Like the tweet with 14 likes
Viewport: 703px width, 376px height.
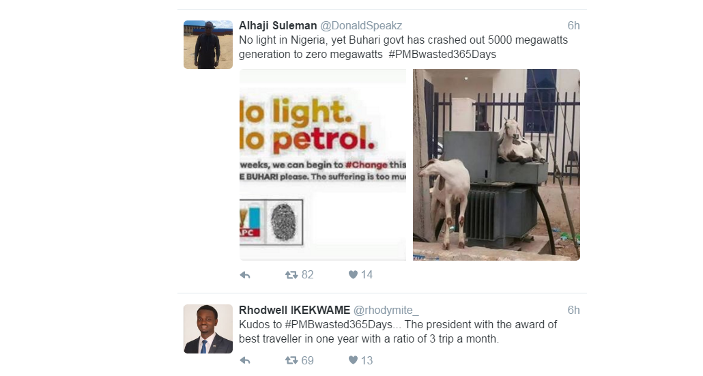click(353, 275)
